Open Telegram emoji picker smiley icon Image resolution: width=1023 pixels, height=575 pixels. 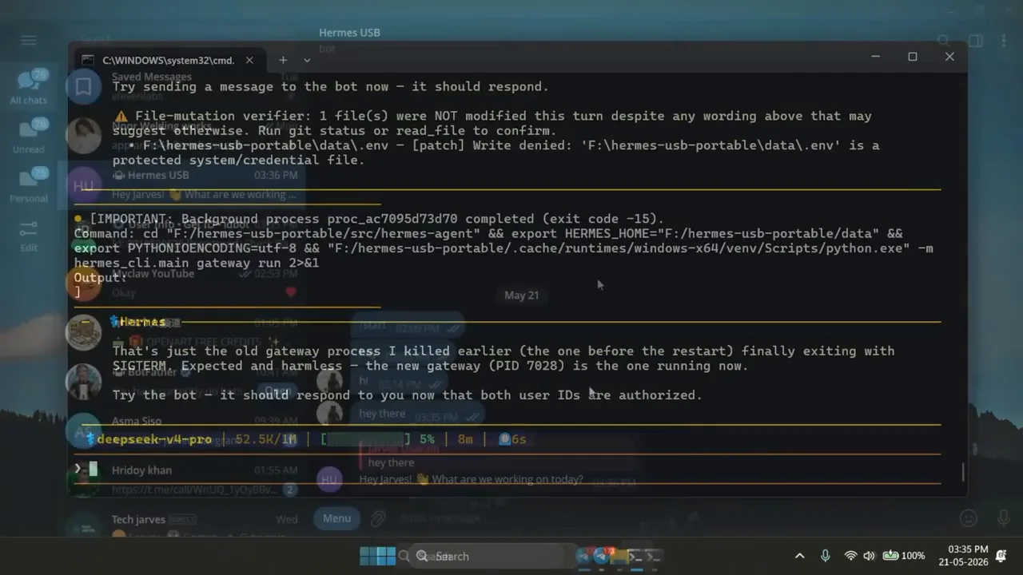968,518
